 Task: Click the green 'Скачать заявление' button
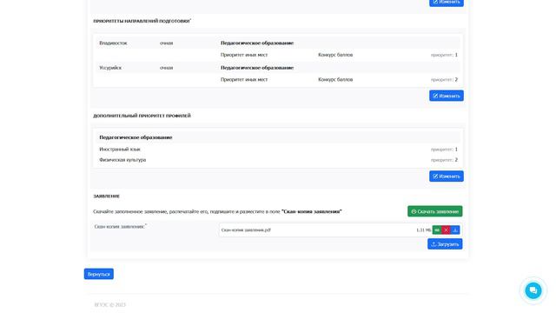pyautogui.click(x=434, y=211)
